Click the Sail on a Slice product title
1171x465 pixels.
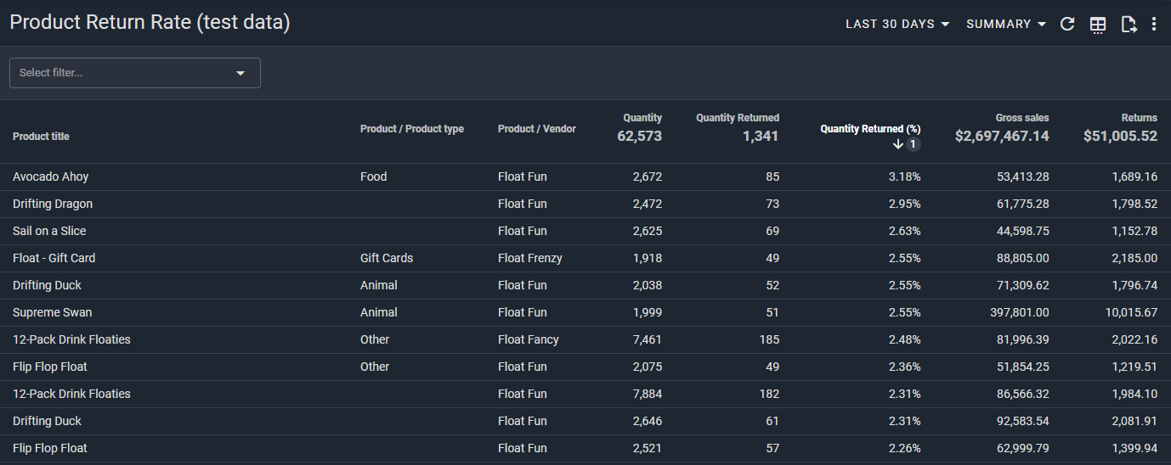click(x=49, y=232)
